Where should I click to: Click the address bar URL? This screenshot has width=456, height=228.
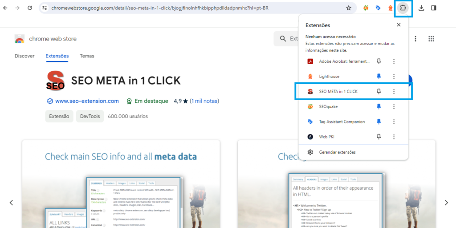point(160,8)
